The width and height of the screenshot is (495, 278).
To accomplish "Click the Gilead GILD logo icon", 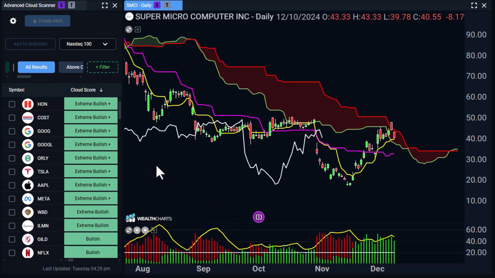I will [x=28, y=239].
